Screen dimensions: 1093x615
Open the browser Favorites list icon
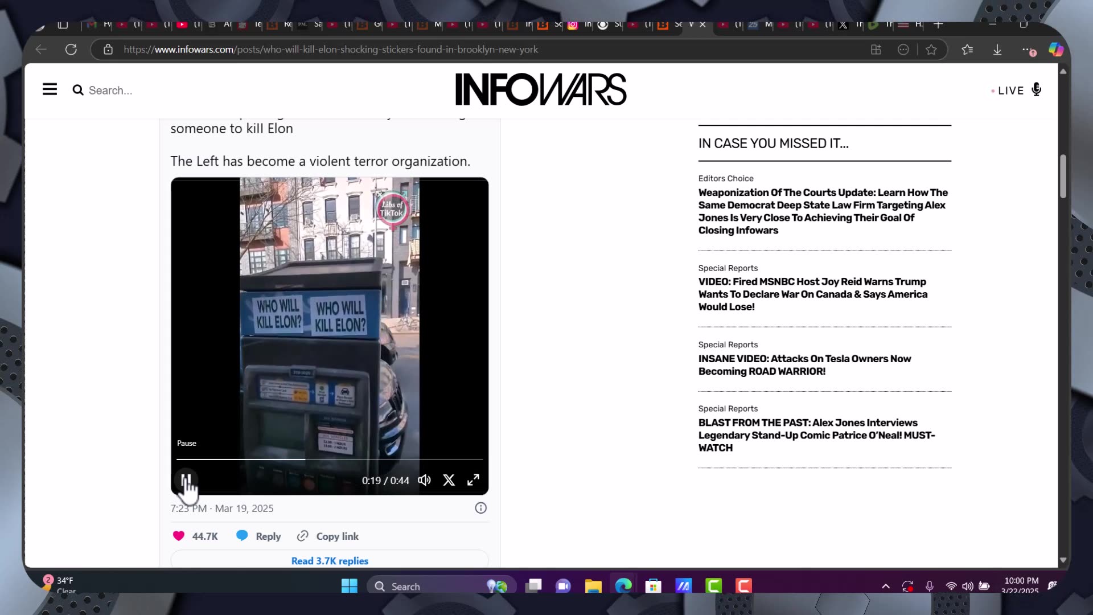967,50
